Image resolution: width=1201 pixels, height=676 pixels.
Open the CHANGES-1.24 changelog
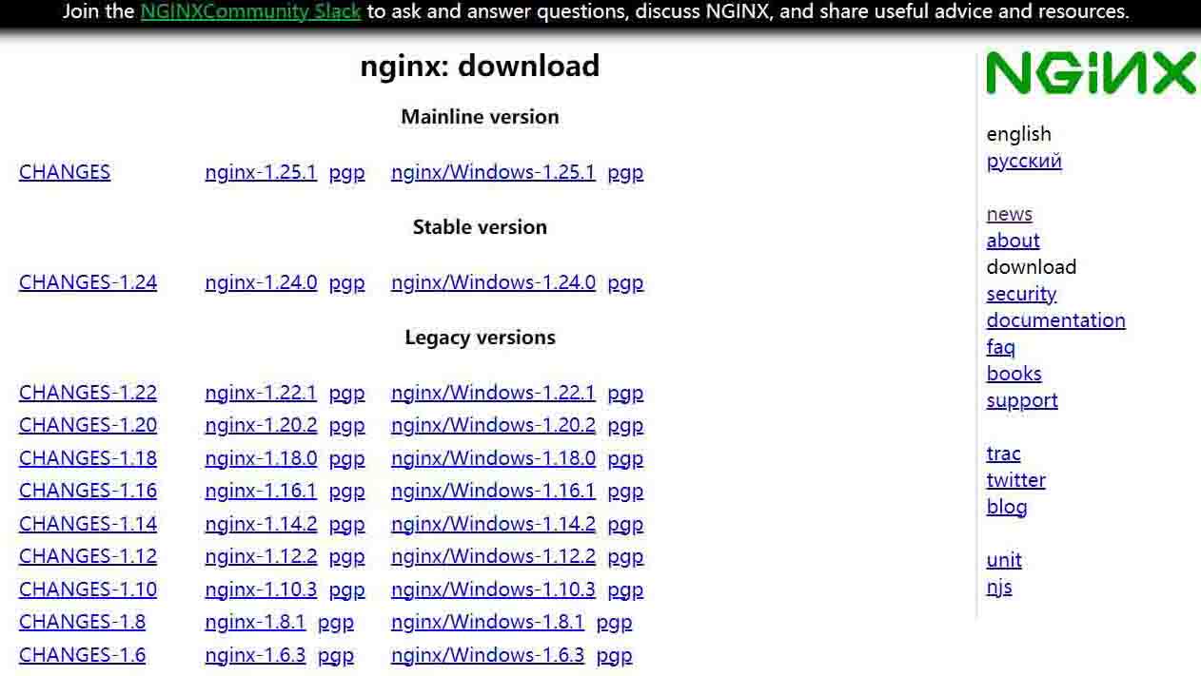(x=88, y=282)
